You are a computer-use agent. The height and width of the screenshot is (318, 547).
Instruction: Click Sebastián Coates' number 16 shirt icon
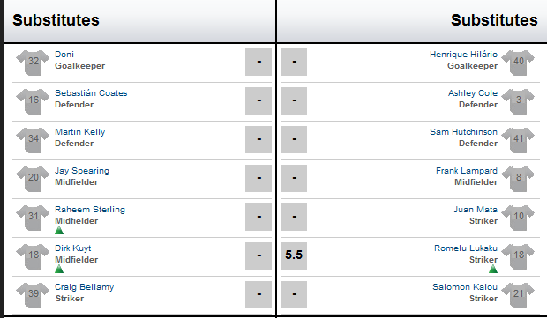pyautogui.click(x=33, y=101)
